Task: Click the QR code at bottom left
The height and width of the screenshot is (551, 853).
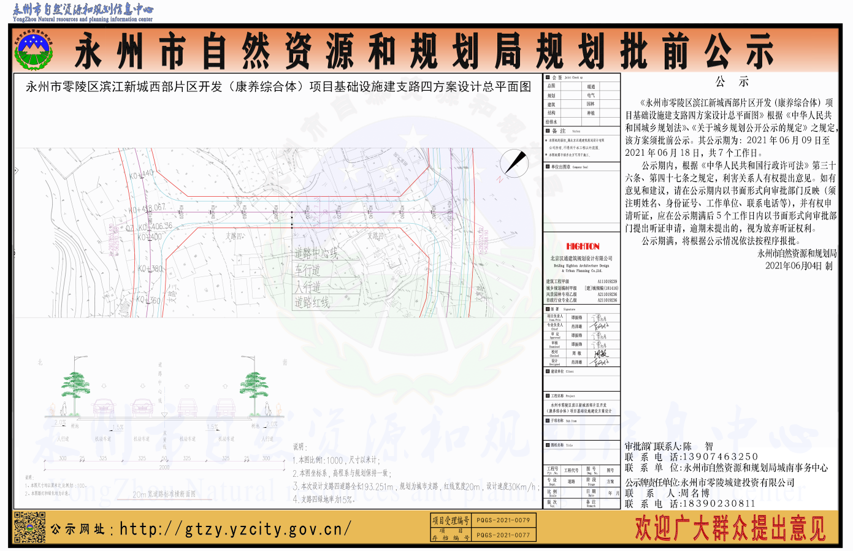Action: point(29,528)
